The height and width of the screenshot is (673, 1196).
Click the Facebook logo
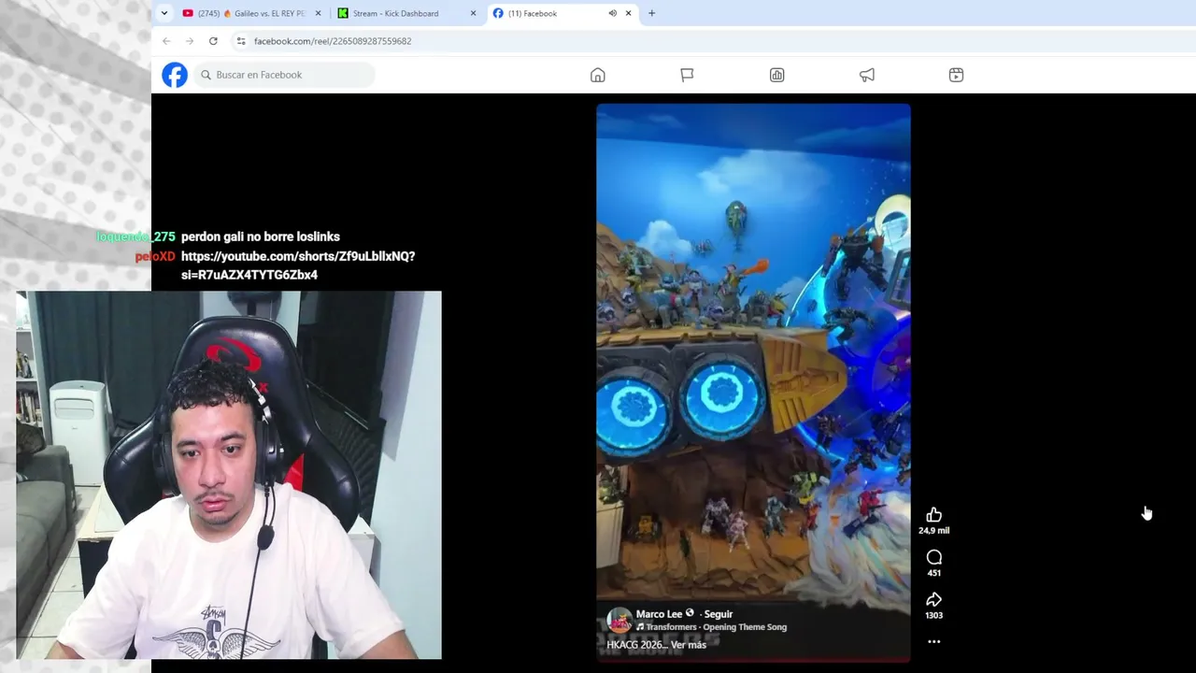(175, 75)
